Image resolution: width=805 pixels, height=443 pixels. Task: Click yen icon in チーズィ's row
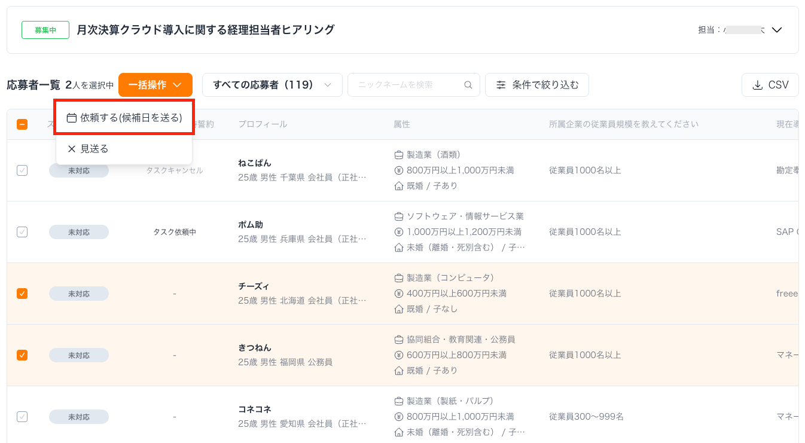399,294
